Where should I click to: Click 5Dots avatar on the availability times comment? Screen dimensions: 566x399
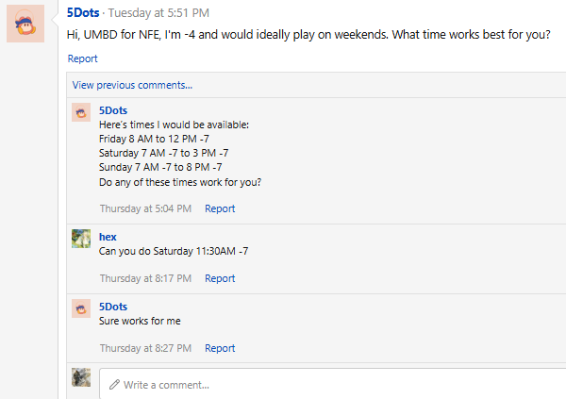pos(81,112)
